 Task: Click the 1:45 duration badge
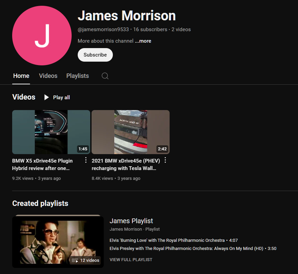tap(83, 149)
